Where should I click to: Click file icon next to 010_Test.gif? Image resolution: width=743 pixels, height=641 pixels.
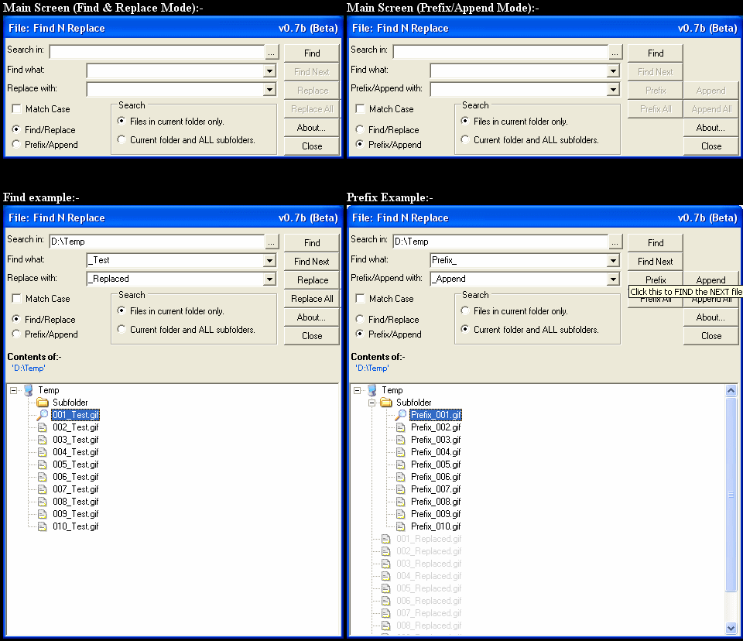43,526
